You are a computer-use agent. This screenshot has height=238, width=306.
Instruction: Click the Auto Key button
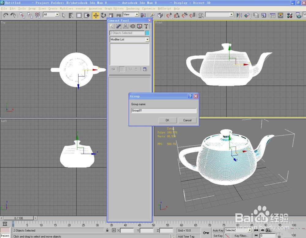coord(218,230)
